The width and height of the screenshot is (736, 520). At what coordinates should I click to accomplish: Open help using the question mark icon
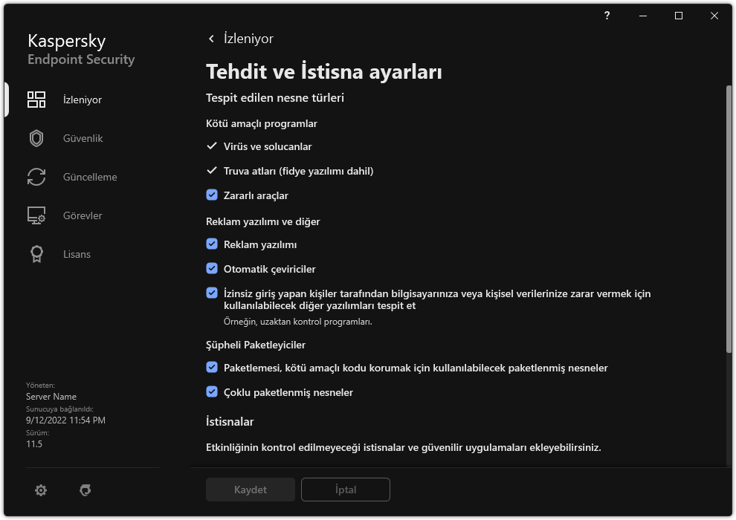click(x=607, y=16)
